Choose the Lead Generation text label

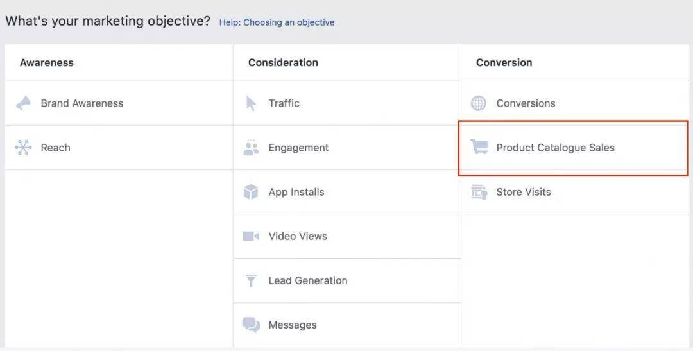[x=307, y=280]
